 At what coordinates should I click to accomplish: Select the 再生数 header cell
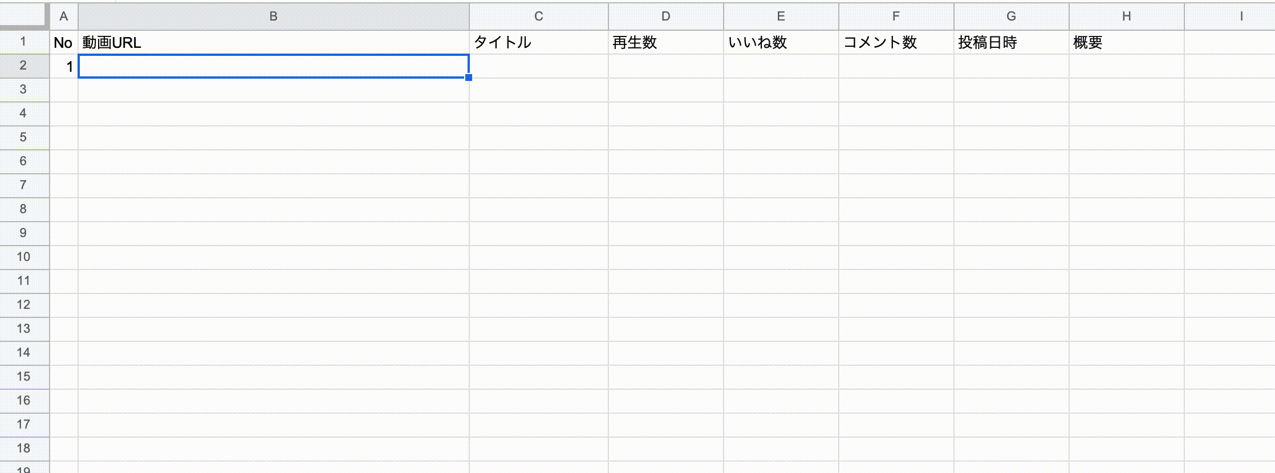point(666,42)
